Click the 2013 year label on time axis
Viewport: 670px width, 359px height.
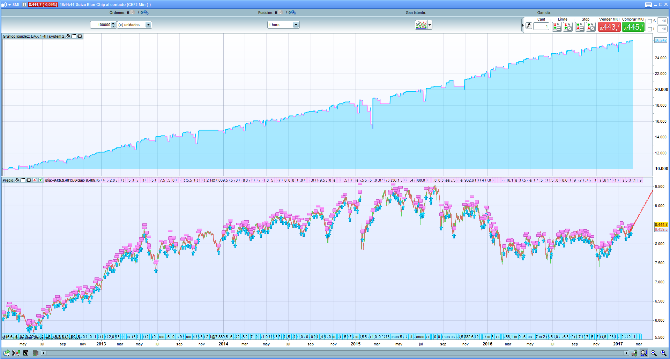click(101, 344)
